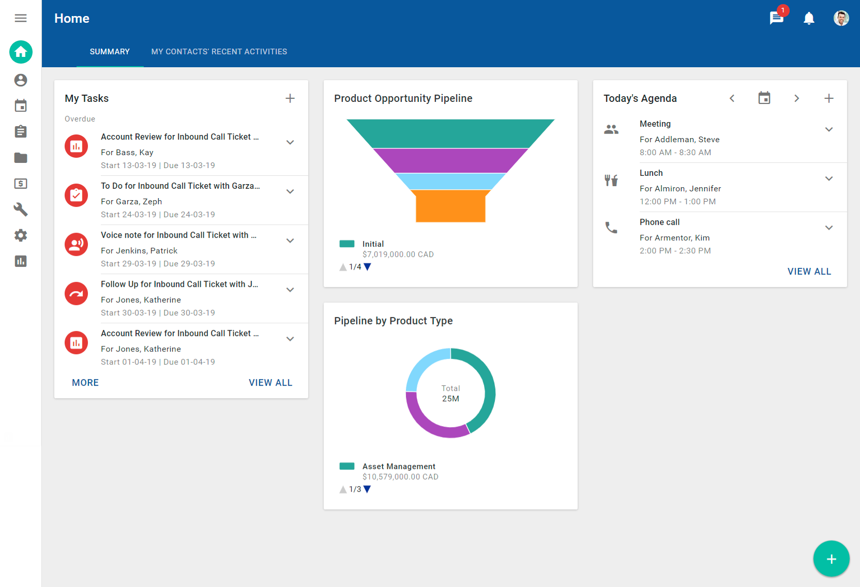Open the Contacts person icon in sidebar
Image resolution: width=860 pixels, height=587 pixels.
tap(21, 80)
